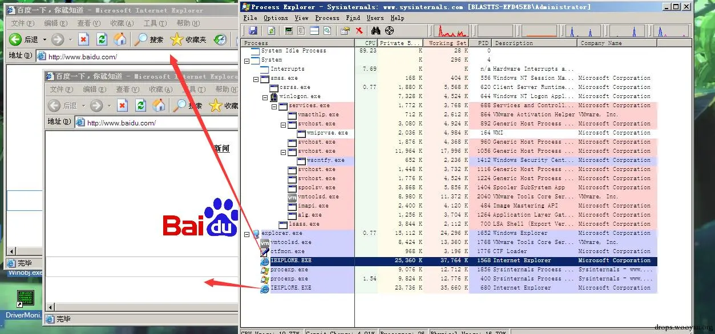Collapse the System process tree node
The height and width of the screenshot is (334, 715).
[247, 60]
